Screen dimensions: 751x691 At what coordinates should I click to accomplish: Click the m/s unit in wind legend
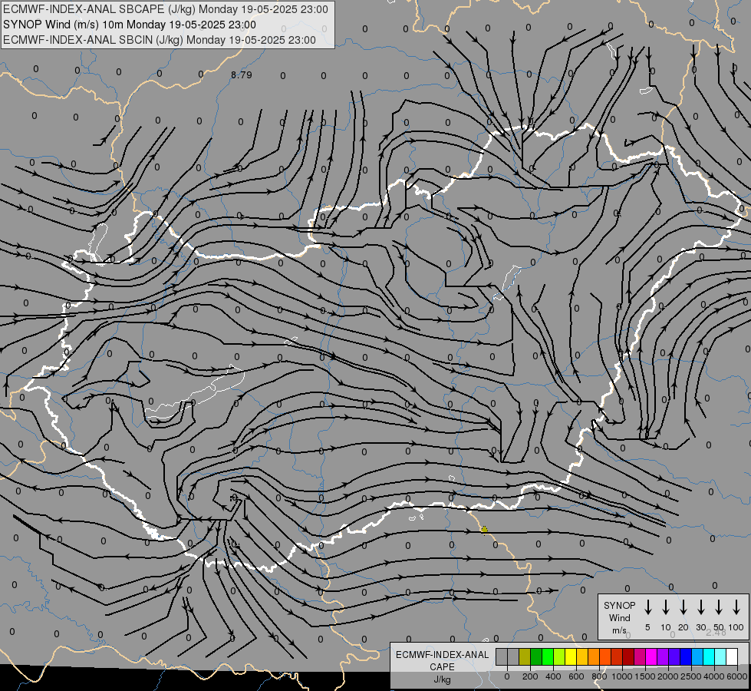pyautogui.click(x=619, y=630)
